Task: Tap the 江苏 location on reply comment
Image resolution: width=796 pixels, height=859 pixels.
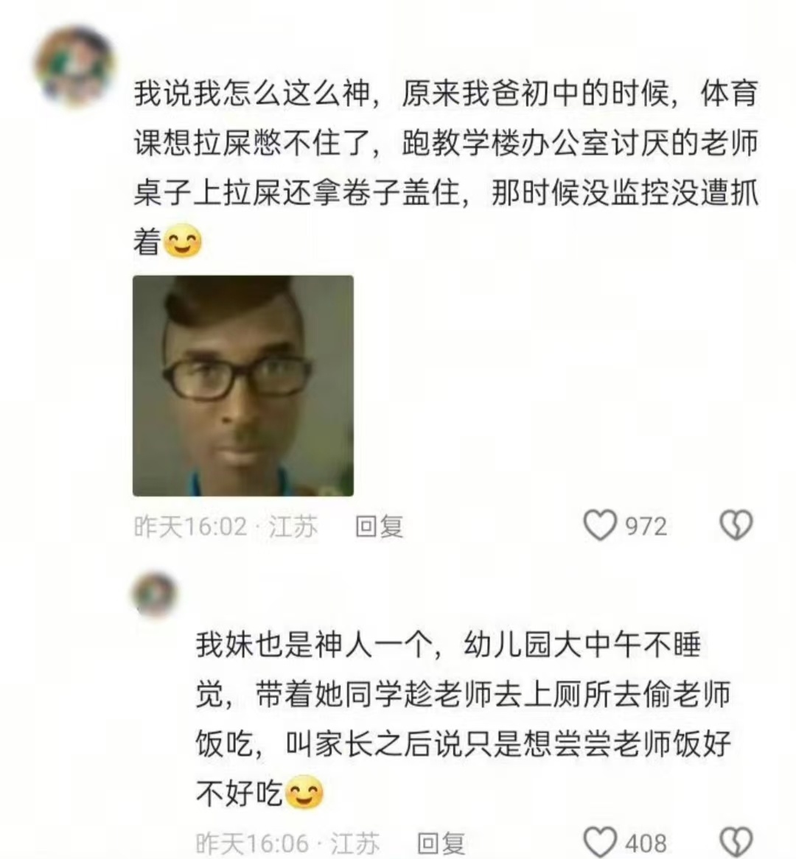Action: [355, 843]
